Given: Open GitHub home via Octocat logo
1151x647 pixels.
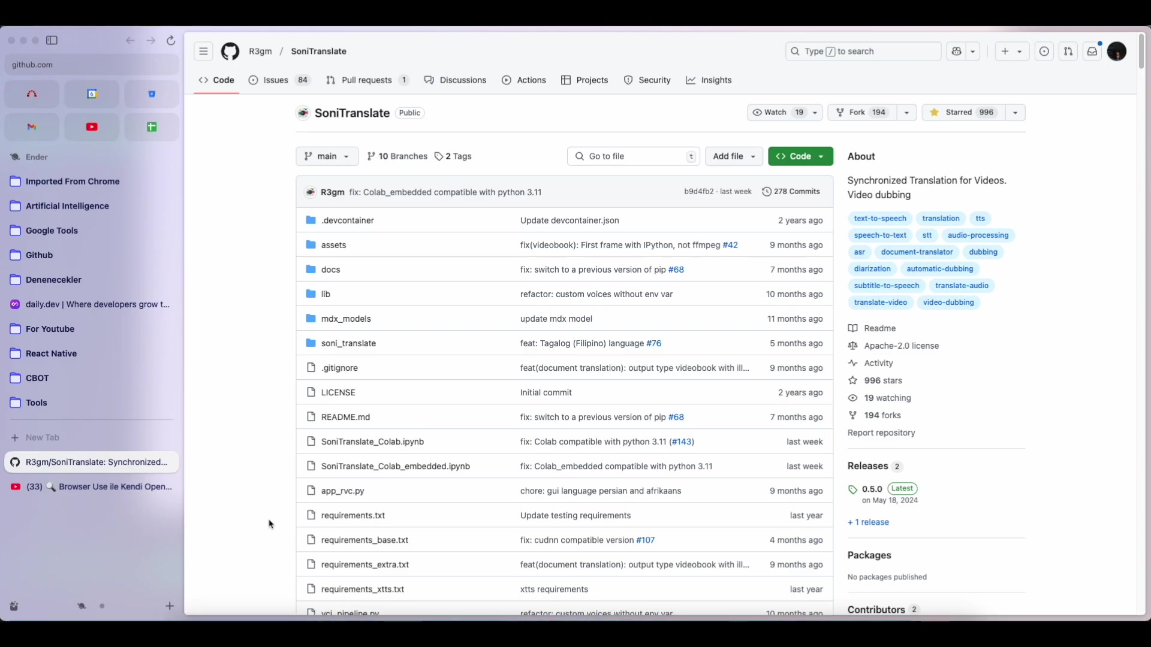Looking at the screenshot, I should [230, 52].
